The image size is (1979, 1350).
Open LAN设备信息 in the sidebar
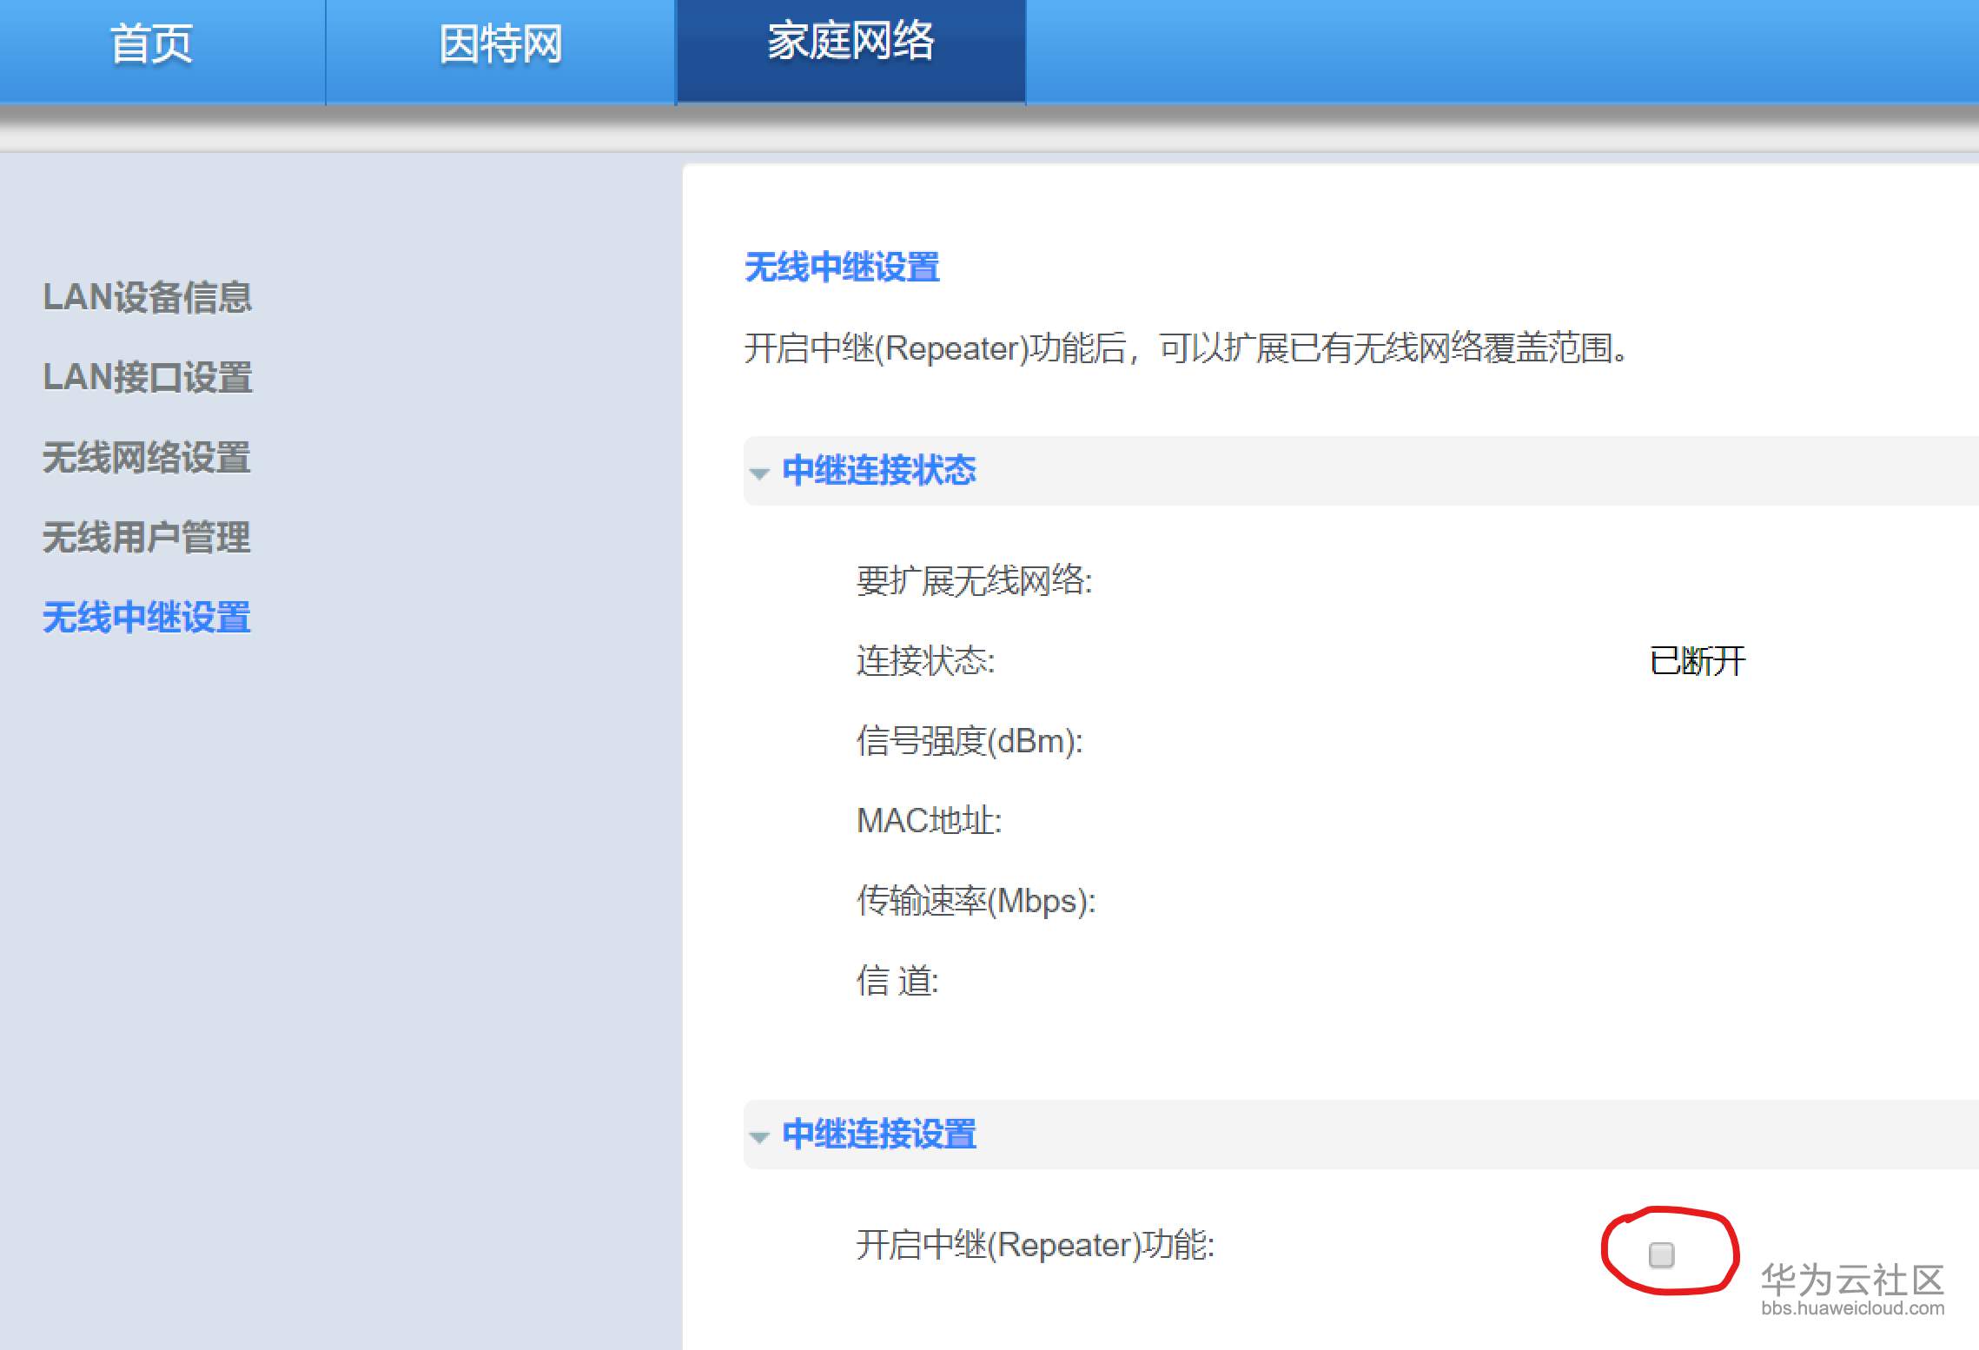click(x=148, y=297)
